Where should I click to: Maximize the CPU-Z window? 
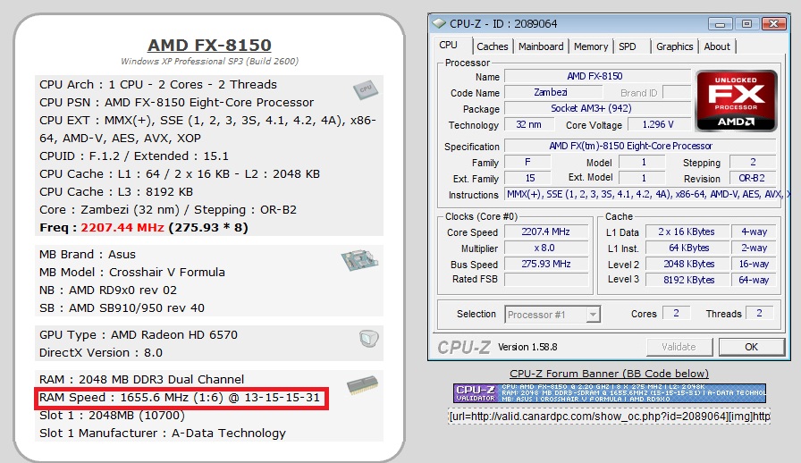746,24
